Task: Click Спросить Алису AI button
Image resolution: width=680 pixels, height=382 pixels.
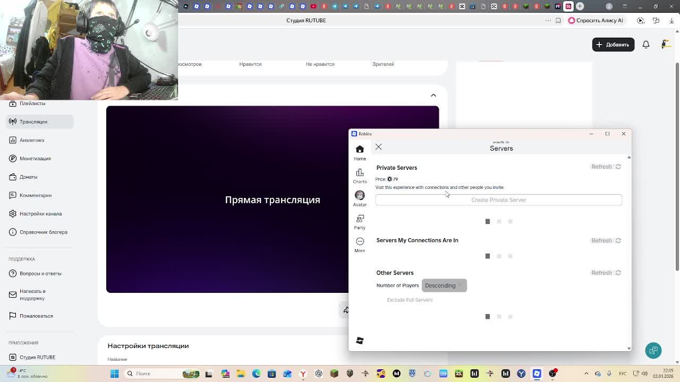Action: pos(596,20)
